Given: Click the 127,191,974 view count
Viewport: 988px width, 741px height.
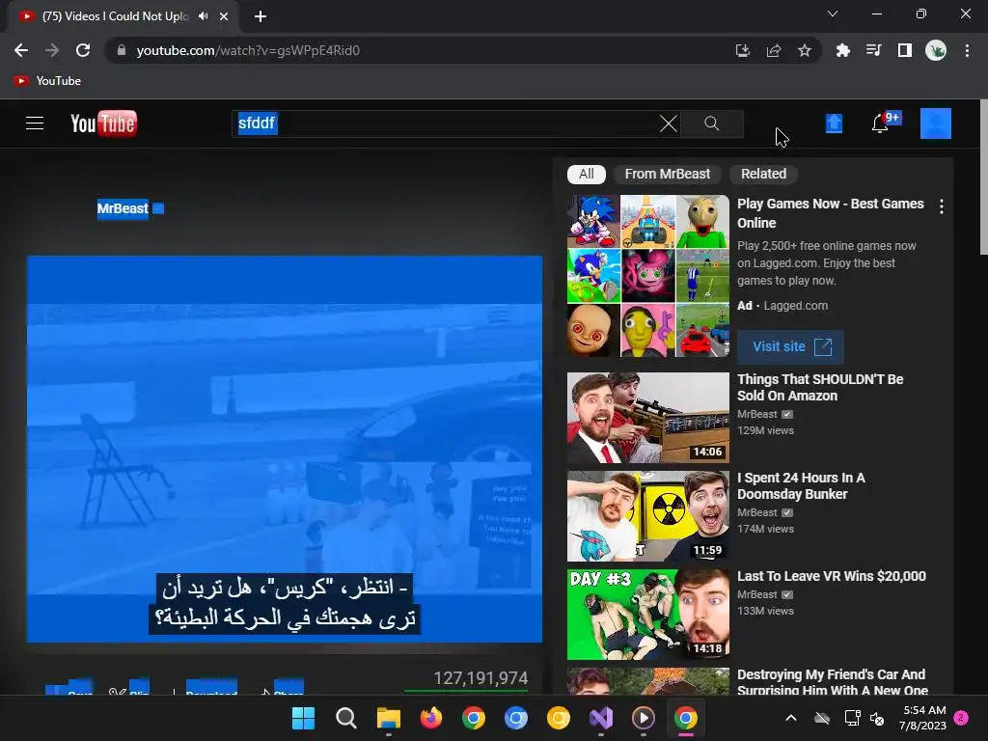Looking at the screenshot, I should pos(480,678).
